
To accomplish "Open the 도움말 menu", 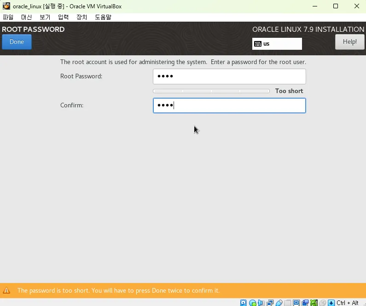I will (x=103, y=18).
